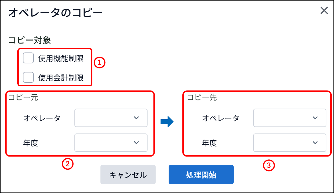Image resolution: width=334 pixels, height=193 pixels.
Task: Enable the 使用機能制限 checkbox
Action: (x=28, y=58)
